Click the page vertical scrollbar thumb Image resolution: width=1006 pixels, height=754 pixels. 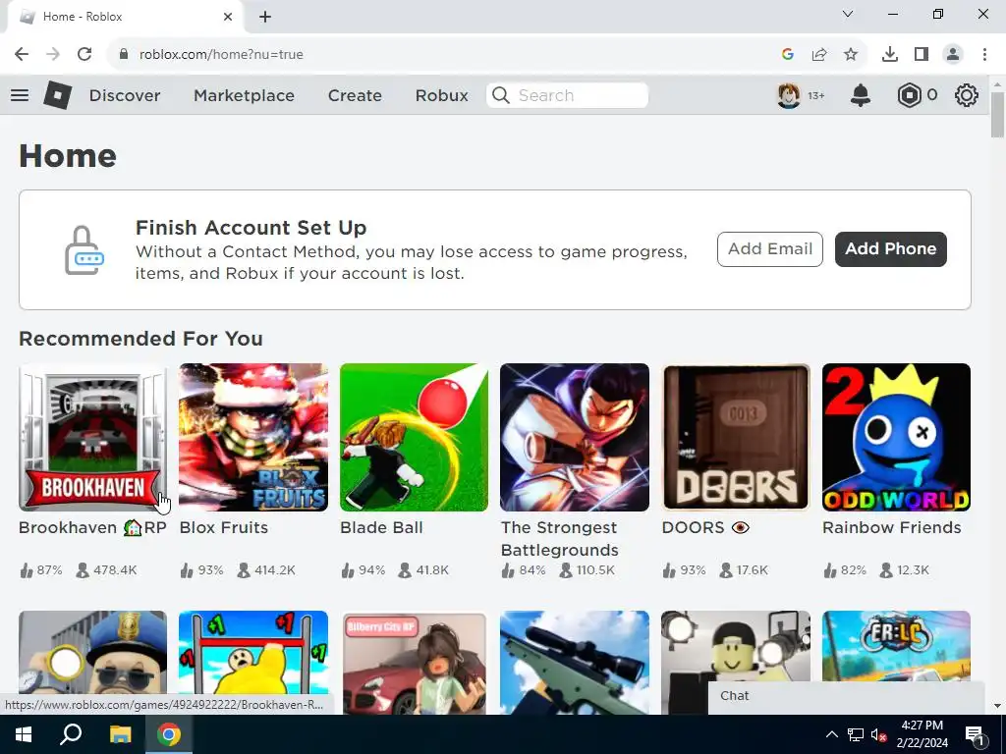tap(997, 115)
